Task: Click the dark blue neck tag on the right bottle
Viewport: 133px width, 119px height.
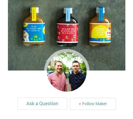Action: [101, 14]
